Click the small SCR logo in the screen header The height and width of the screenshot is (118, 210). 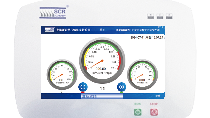pos(50,29)
